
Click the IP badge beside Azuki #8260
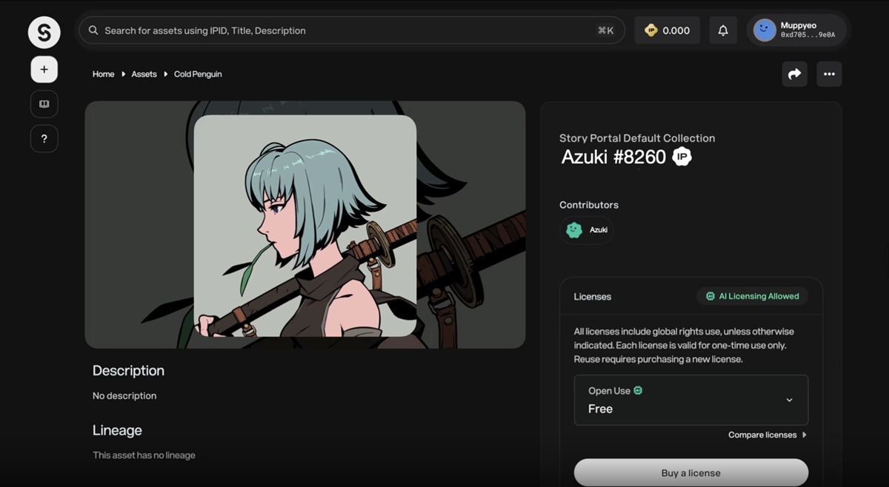coord(681,156)
